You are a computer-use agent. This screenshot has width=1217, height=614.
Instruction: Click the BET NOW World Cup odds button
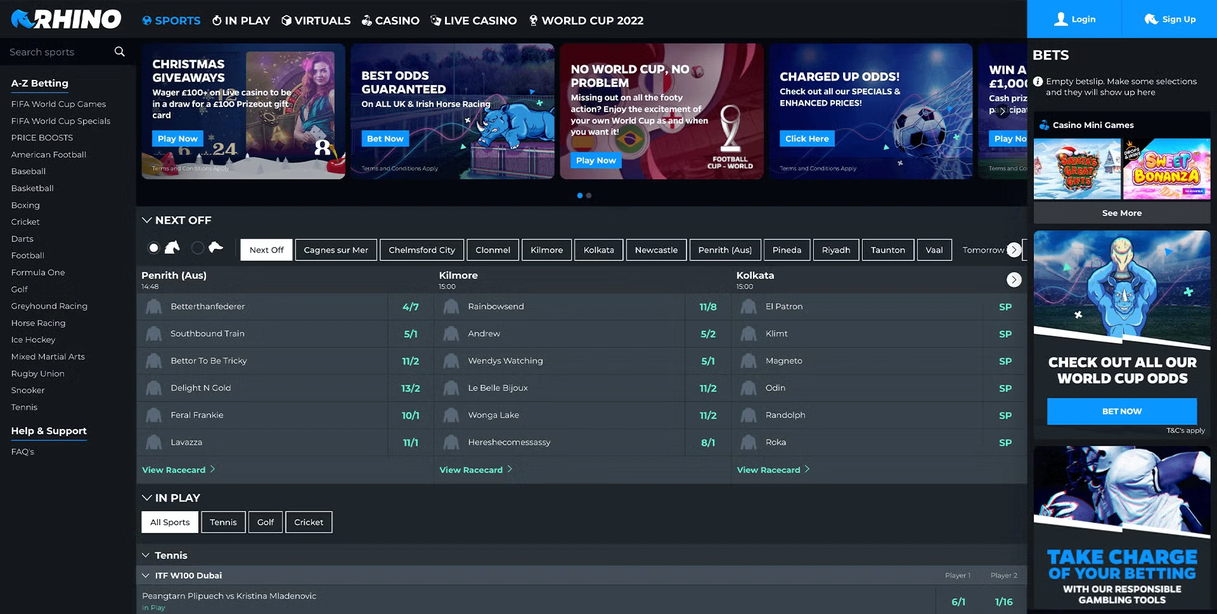click(x=1122, y=412)
